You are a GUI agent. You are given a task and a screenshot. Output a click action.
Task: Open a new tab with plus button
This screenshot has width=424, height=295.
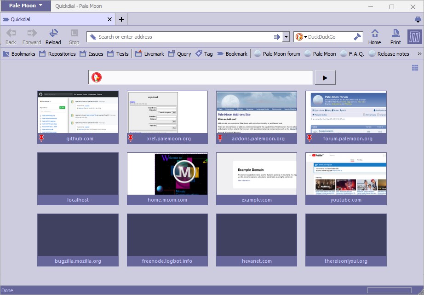coord(121,19)
